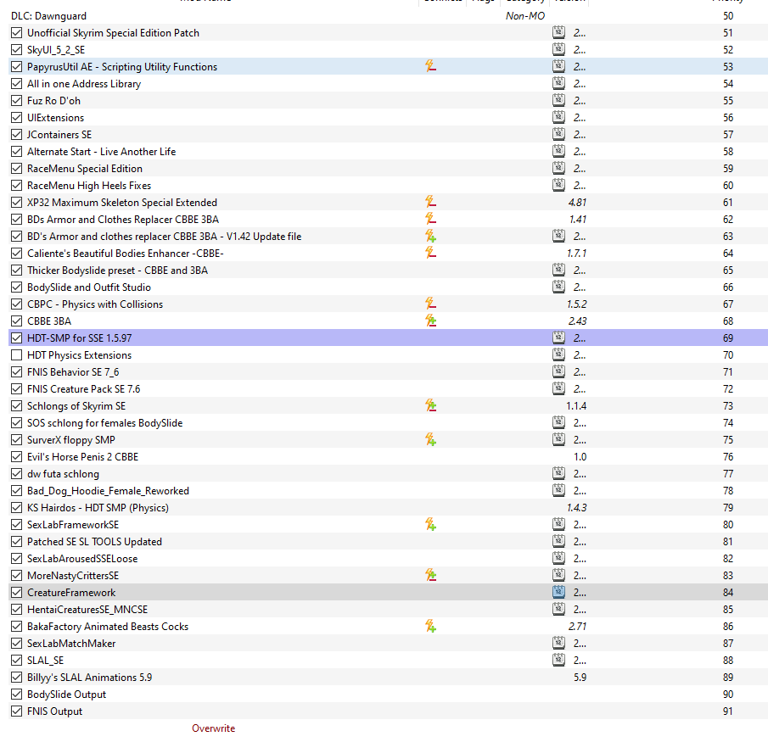Click the conflict icon for SexLabFrameworkSE
Screen dimensions: 768x742
pos(430,524)
